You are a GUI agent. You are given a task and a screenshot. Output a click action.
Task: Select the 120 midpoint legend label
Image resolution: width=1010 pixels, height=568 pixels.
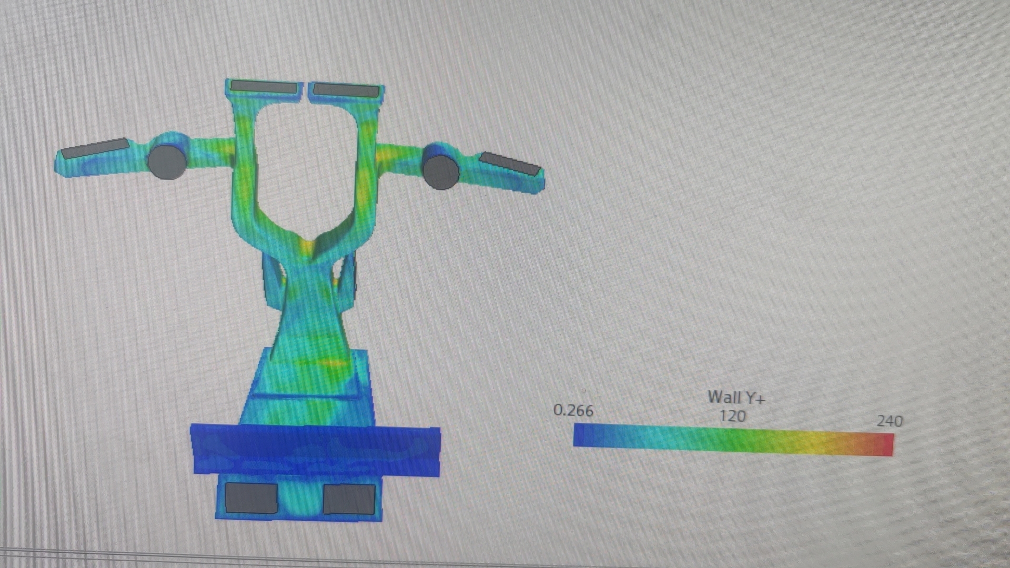click(x=732, y=417)
